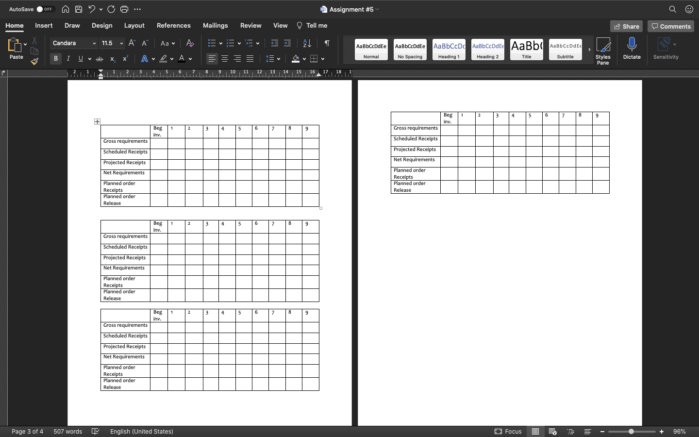This screenshot has height=437, width=699.
Task: Open the Home icon in title bar
Action: (x=66, y=9)
